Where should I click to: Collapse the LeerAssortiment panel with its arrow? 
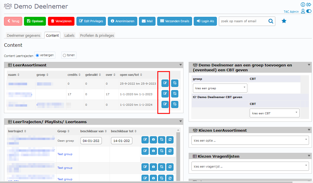click(180, 65)
